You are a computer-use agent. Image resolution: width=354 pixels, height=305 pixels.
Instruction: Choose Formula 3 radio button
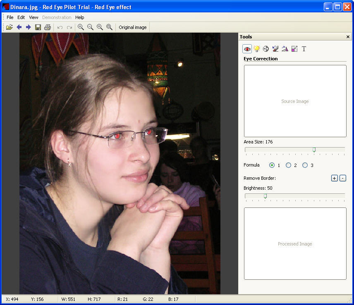pos(305,165)
